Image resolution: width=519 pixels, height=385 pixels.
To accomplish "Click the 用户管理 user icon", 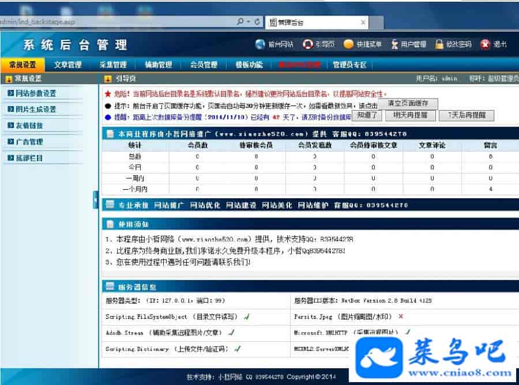I will [x=394, y=44].
